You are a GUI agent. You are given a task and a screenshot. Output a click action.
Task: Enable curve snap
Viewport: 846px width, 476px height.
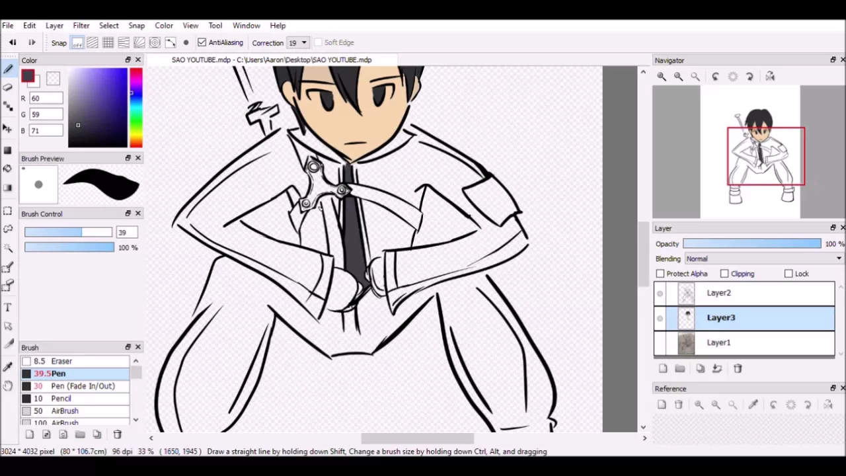[x=170, y=42]
